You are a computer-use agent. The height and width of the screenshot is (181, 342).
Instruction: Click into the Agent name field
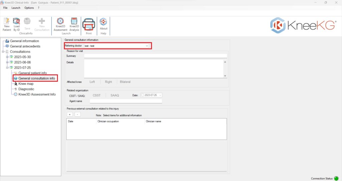(x=126, y=101)
